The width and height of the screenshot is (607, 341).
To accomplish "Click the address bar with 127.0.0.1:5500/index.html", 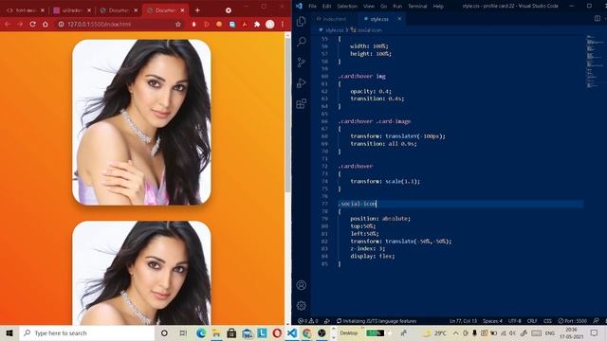I will click(x=116, y=24).
